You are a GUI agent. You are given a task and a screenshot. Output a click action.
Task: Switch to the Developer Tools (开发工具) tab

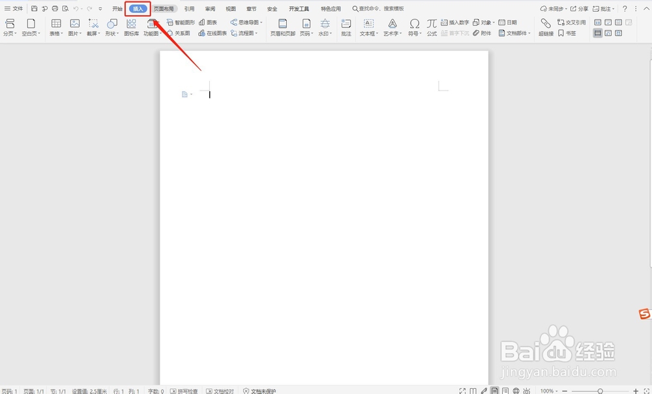299,8
